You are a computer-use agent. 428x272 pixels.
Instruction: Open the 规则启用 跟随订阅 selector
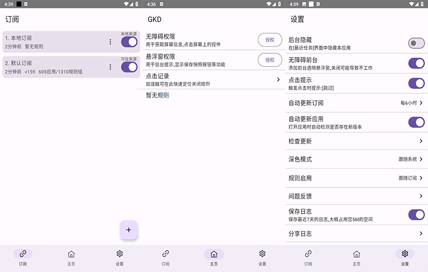pyautogui.click(x=410, y=178)
